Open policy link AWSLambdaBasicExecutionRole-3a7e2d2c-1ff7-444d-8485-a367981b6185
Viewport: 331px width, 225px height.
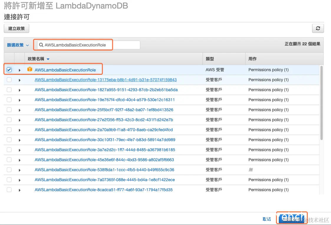(x=105, y=150)
